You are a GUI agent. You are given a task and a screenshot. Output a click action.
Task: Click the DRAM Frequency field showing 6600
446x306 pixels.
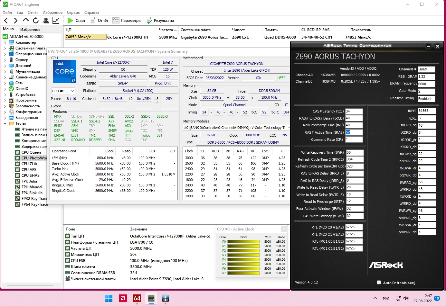[426, 84]
